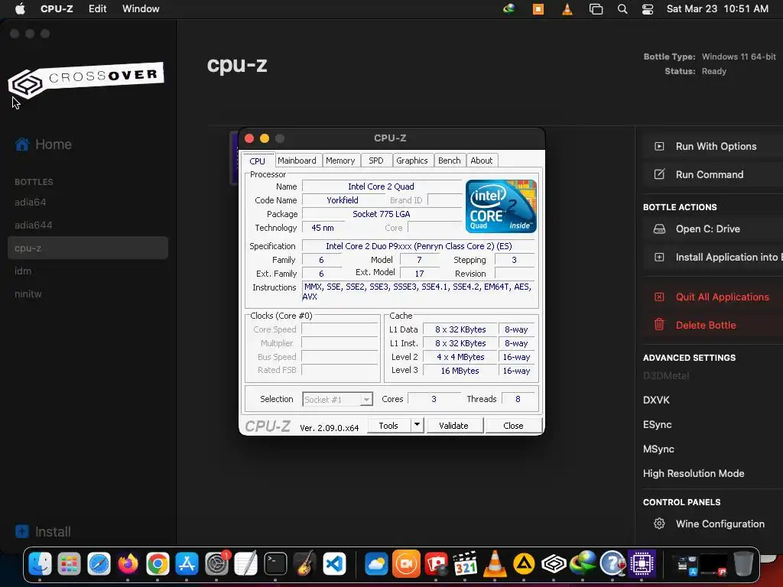Open System Settings with the badge
Viewport: 783px width, 587px height.
(216, 564)
